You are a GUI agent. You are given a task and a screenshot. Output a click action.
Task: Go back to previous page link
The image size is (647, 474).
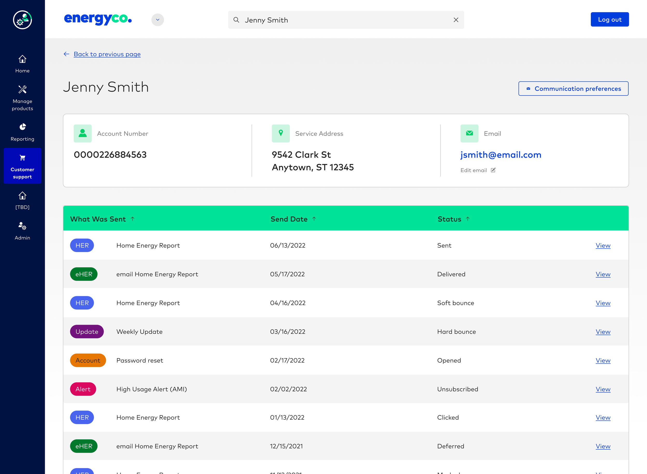pyautogui.click(x=107, y=54)
